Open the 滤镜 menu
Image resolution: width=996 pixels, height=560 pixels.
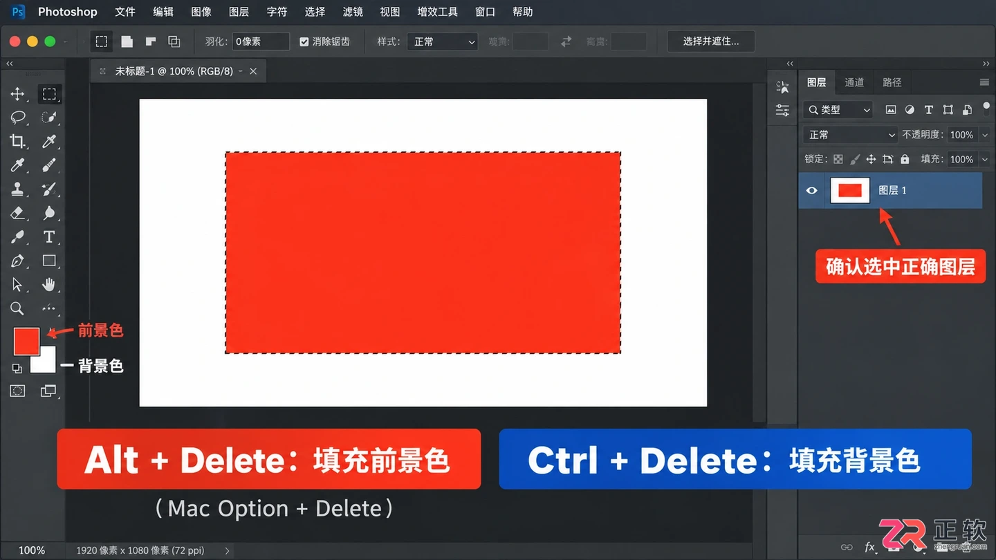(x=353, y=12)
